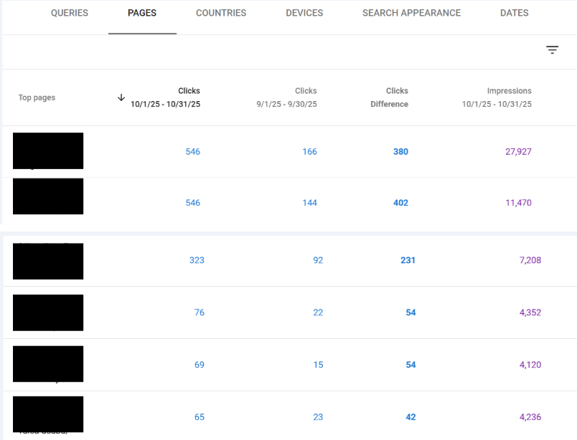Select the 11,470 impressions value
Image resolution: width=577 pixels, height=440 pixels.
pyautogui.click(x=518, y=203)
